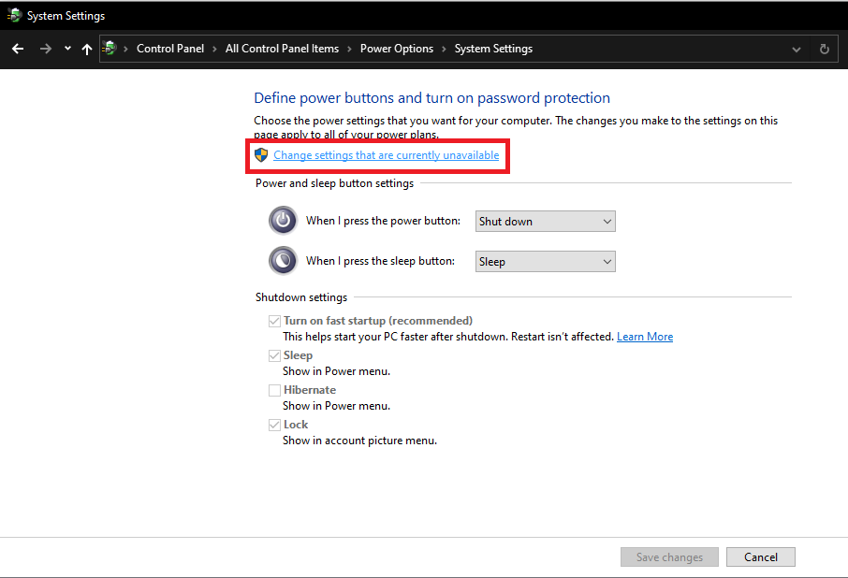The width and height of the screenshot is (848, 578).
Task: Toggle Lock in account picture menu checkbox
Action: coord(275,426)
